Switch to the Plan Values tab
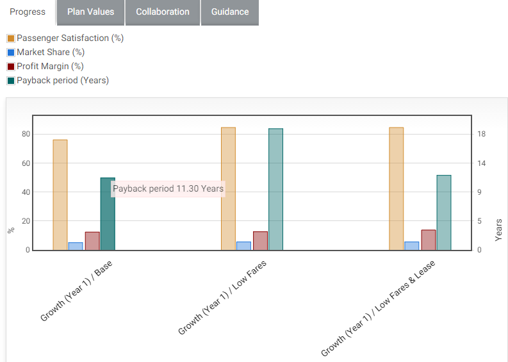The height and width of the screenshot is (362, 508). [91, 12]
